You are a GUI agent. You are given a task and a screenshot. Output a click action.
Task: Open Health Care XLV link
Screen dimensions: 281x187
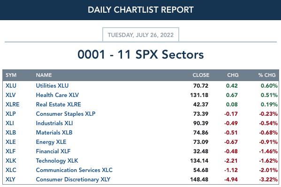[57, 95]
